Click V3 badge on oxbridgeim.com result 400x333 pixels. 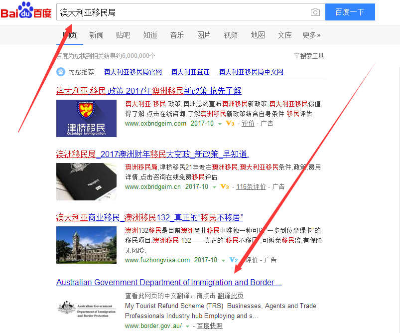[x=230, y=123]
